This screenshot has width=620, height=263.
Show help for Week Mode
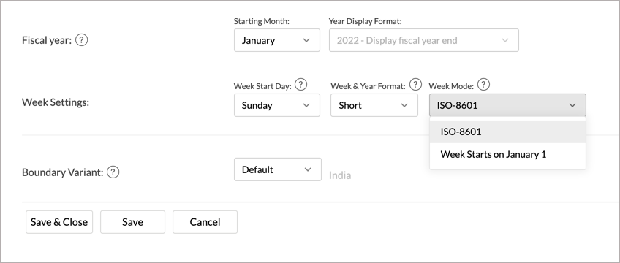click(x=483, y=84)
